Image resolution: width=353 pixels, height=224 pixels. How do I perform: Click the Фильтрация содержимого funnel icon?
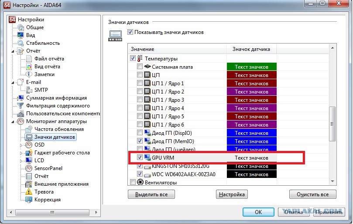tap(21, 106)
